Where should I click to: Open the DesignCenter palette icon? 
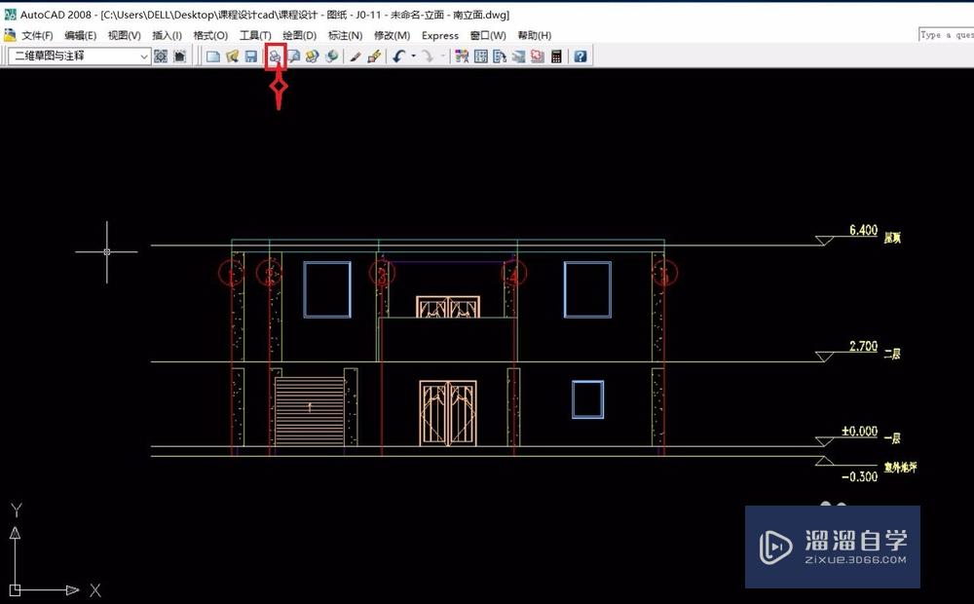(480, 57)
